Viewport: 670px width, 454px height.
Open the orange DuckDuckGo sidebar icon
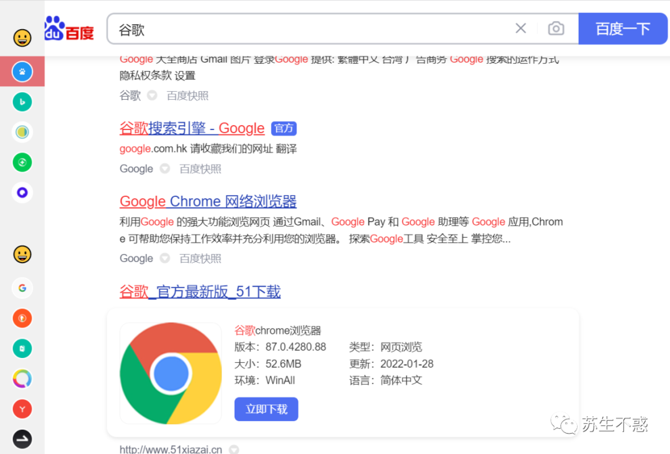22,318
